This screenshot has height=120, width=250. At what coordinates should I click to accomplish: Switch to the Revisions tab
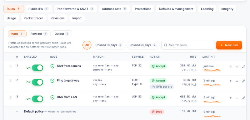pos(57,18)
